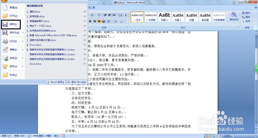Click 页面: 1/1 in status bar
This screenshot has width=258, height=138.
(6, 136)
